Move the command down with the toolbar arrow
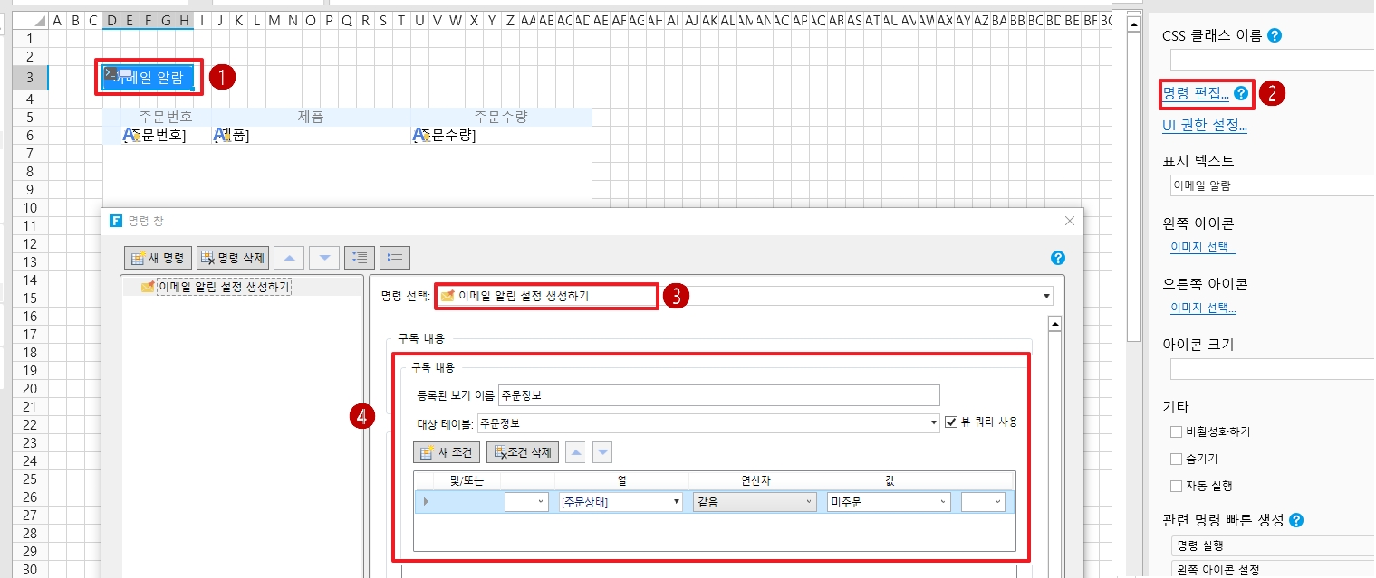 click(x=324, y=258)
